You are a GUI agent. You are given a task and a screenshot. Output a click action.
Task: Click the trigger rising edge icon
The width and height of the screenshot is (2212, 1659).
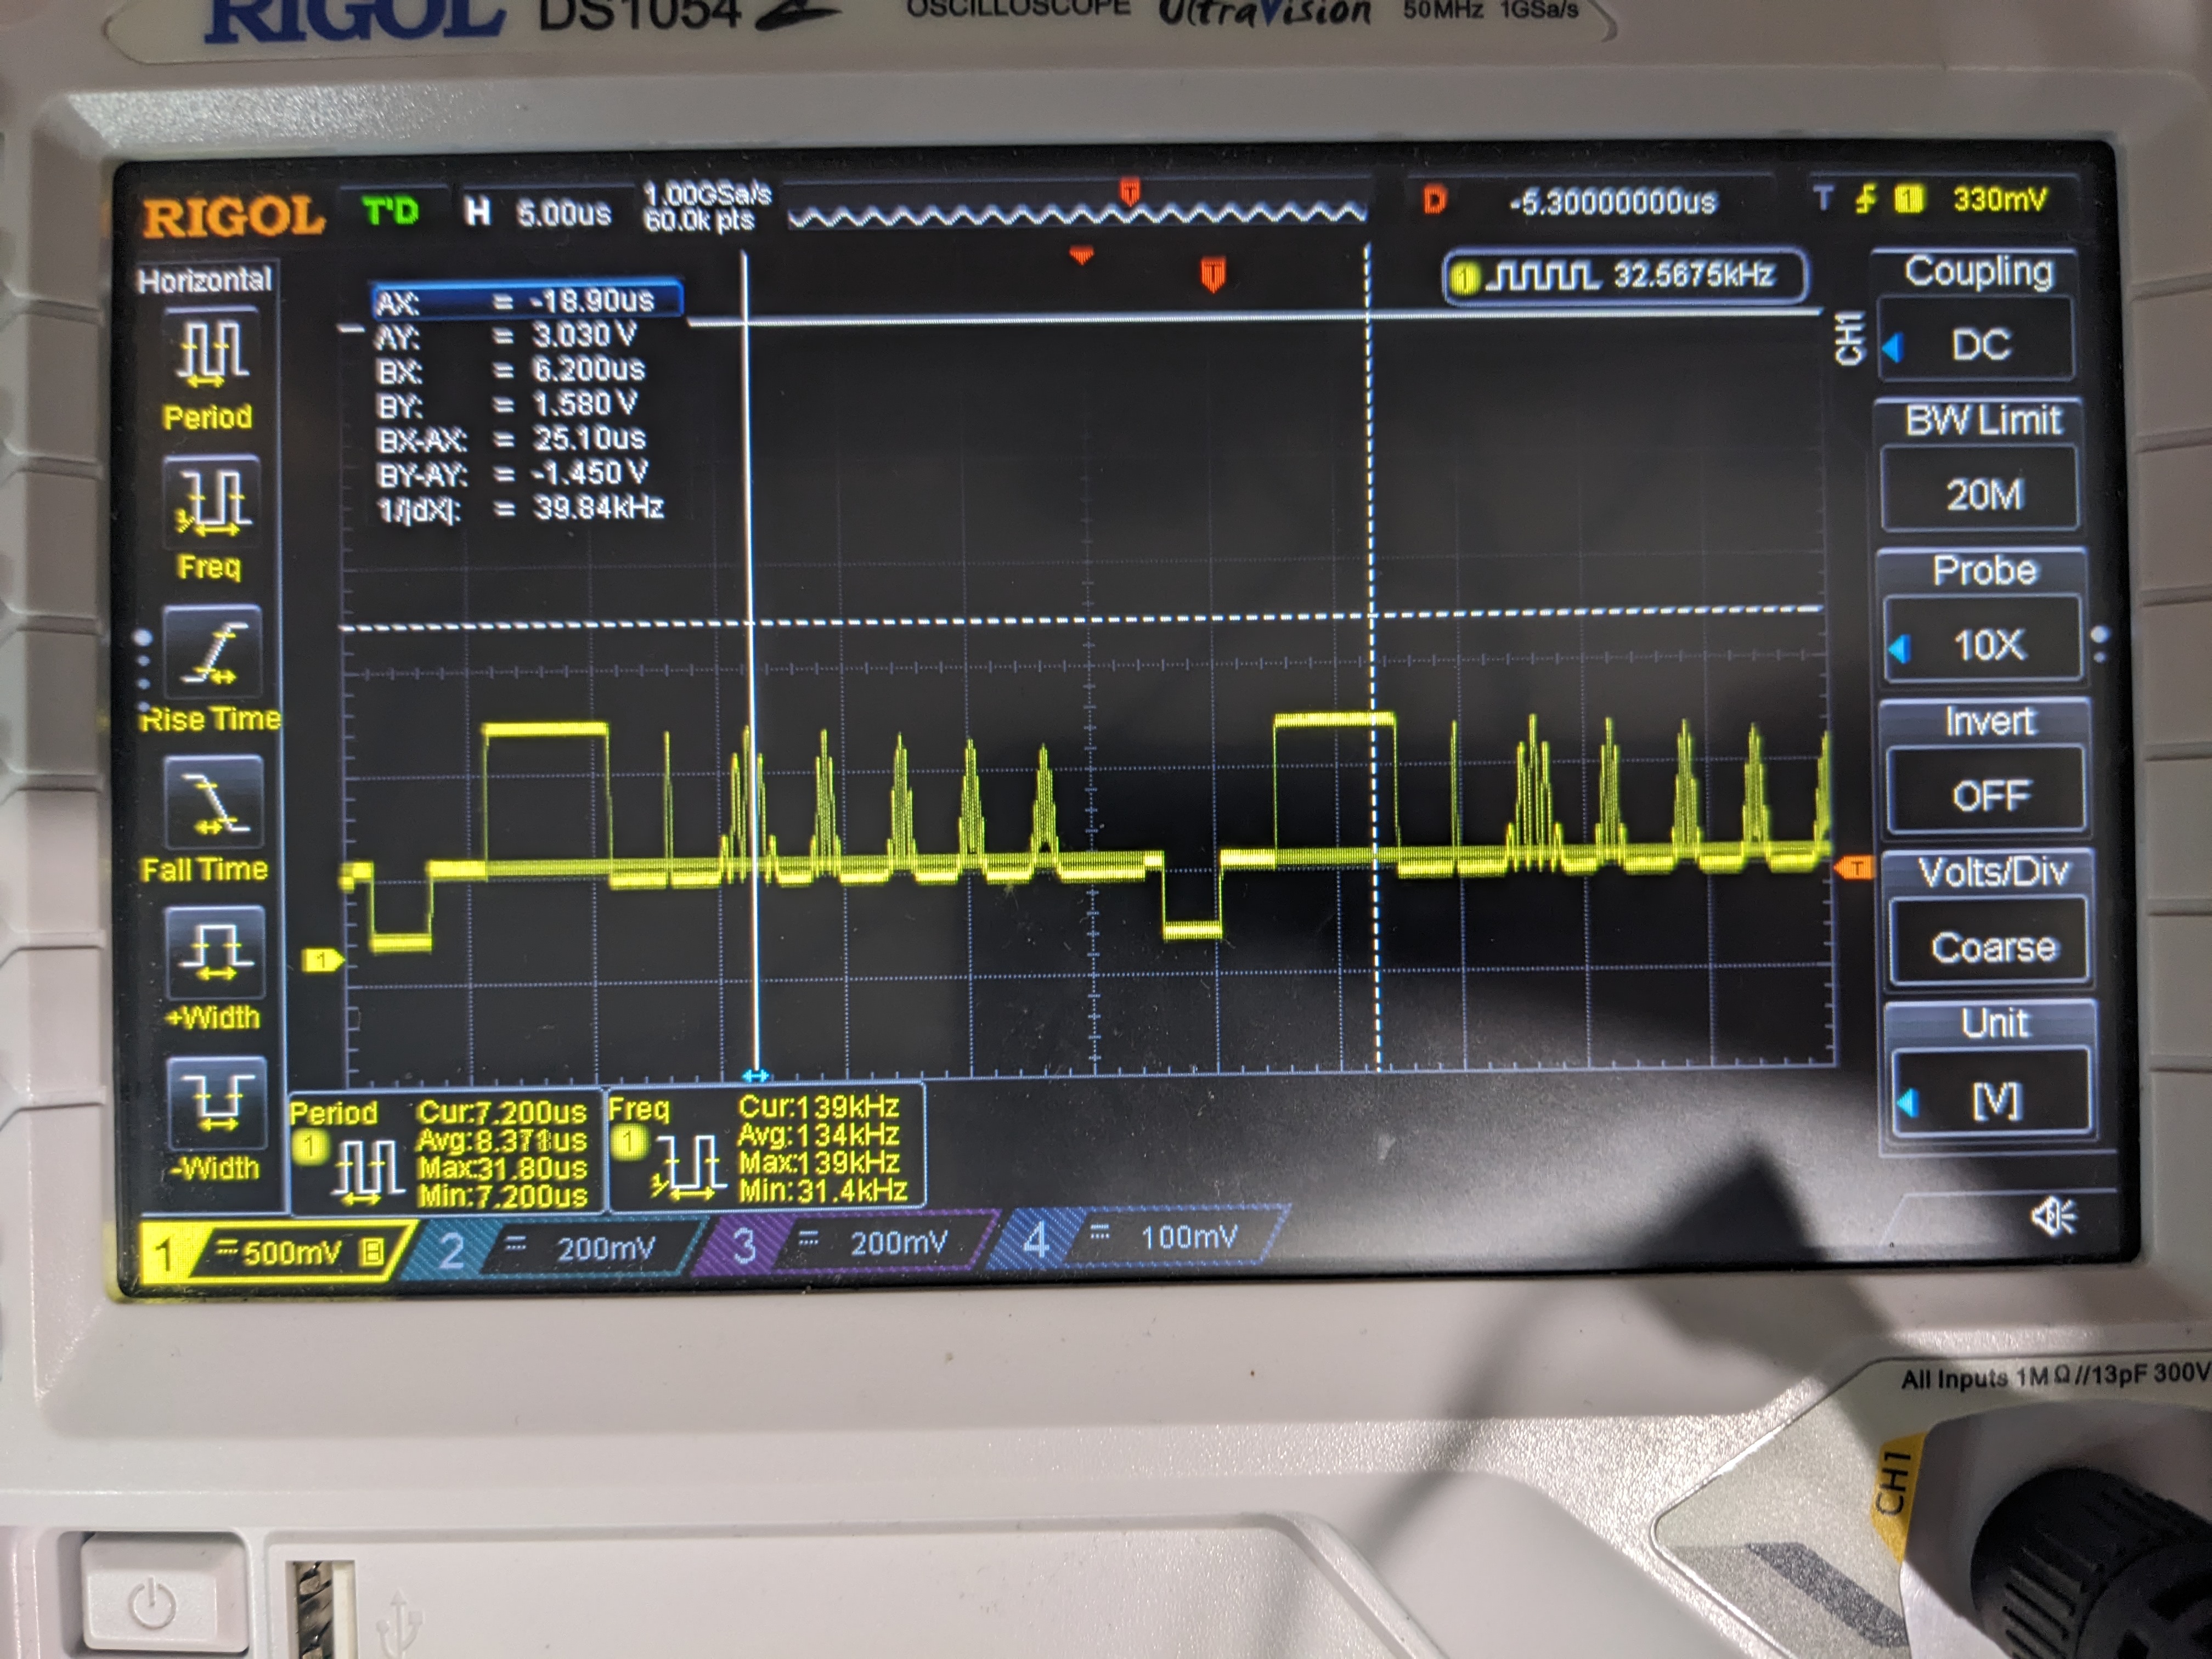point(1865,200)
